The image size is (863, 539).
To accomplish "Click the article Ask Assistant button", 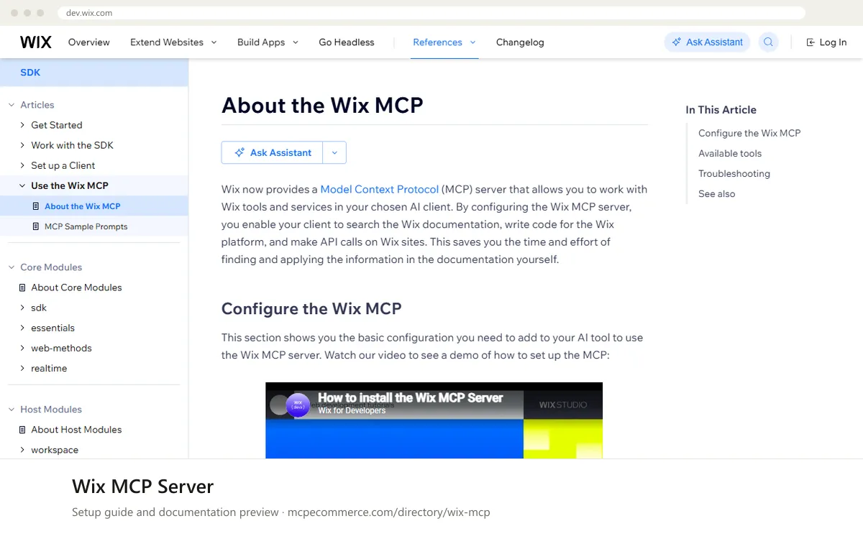I will [x=272, y=152].
